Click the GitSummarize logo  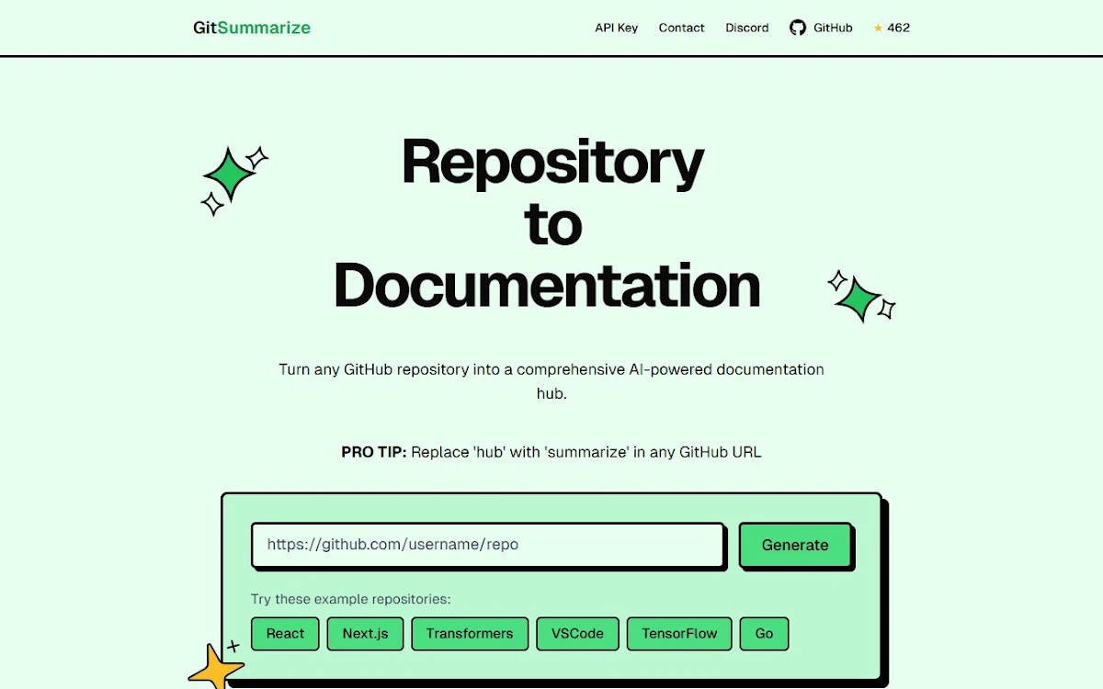[252, 28]
